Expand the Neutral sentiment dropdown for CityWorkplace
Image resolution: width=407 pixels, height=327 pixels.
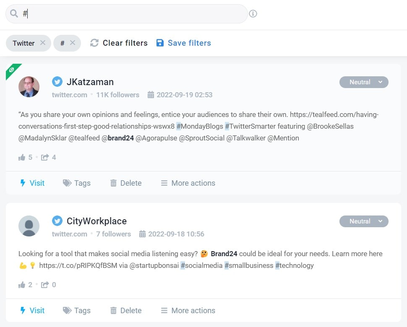(x=364, y=221)
